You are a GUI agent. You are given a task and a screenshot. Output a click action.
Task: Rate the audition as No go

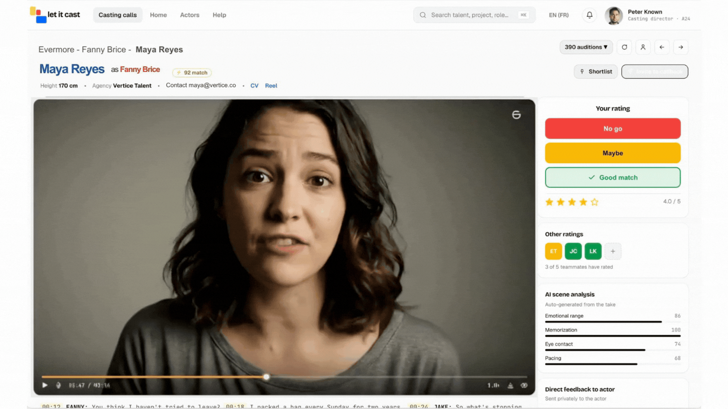[x=613, y=129]
